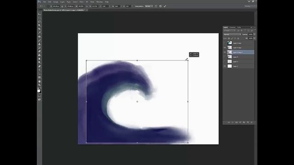The width and height of the screenshot is (294, 165).
Task: Select the Zoom tool
Action: point(40,85)
